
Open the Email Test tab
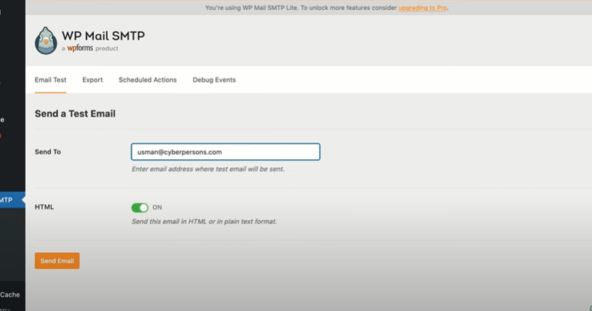[51, 80]
